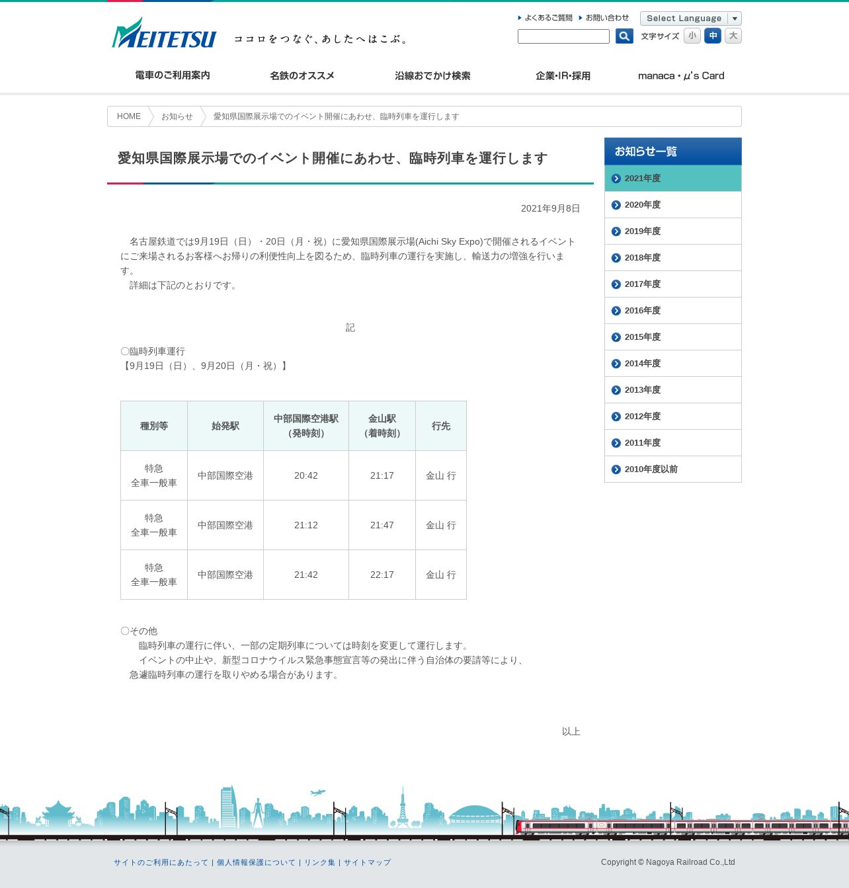Set font size to small (小)

click(x=692, y=36)
